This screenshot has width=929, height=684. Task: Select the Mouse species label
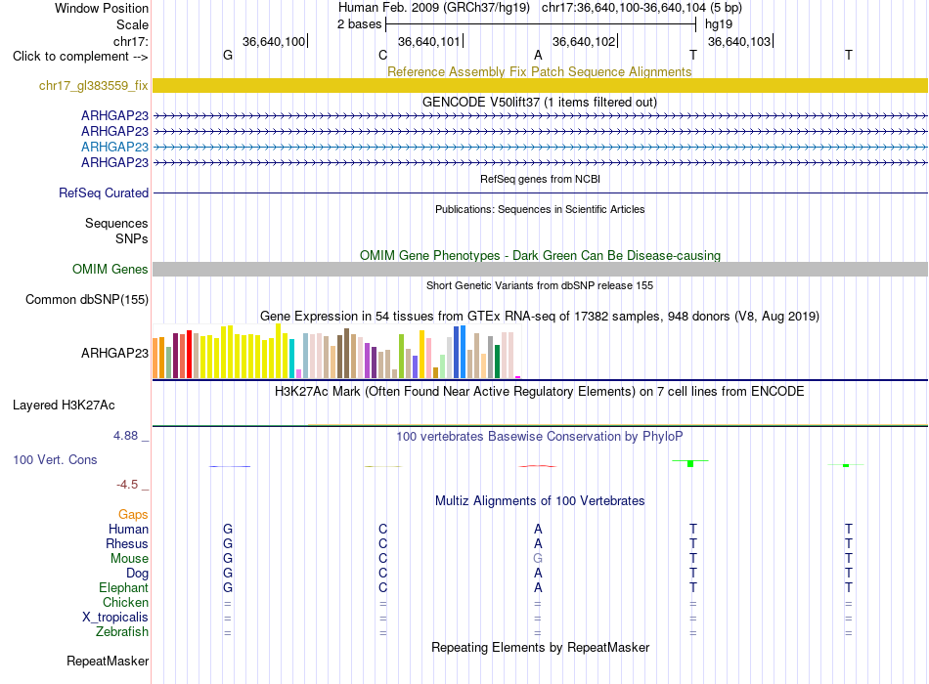pyautogui.click(x=129, y=559)
